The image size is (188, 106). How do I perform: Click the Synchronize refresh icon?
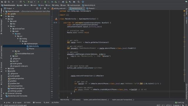point(9,2)
